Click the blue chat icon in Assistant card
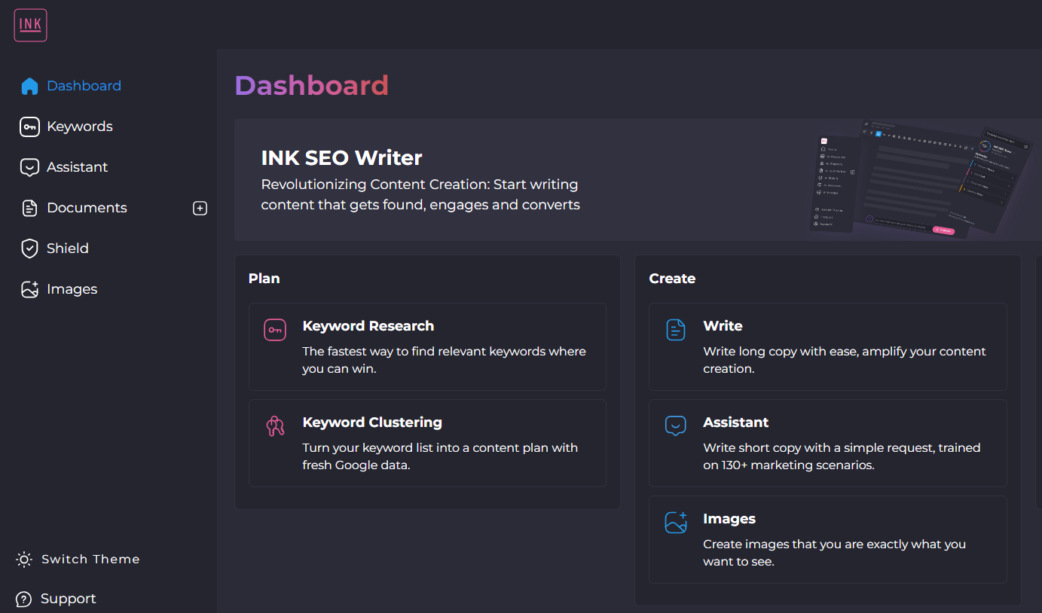Image resolution: width=1042 pixels, height=613 pixels. 676,426
